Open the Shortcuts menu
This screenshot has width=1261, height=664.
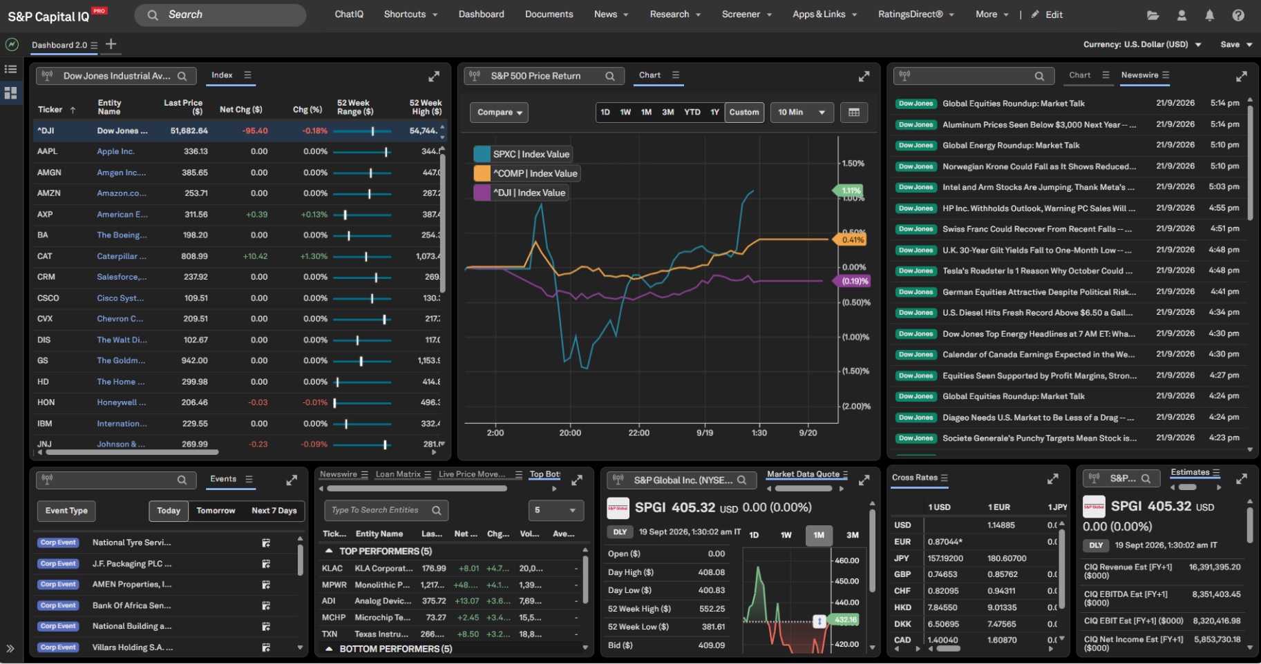tap(410, 14)
